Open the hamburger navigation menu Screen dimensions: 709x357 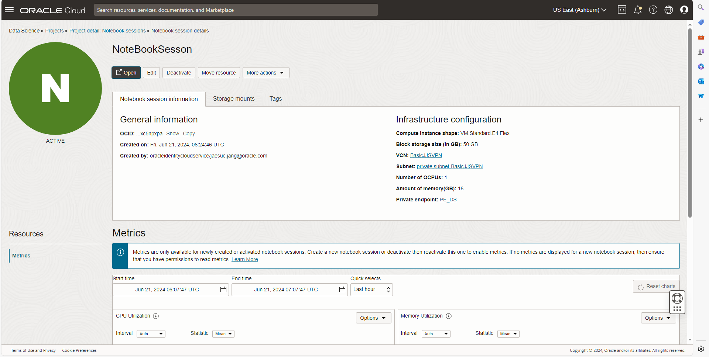(x=9, y=10)
